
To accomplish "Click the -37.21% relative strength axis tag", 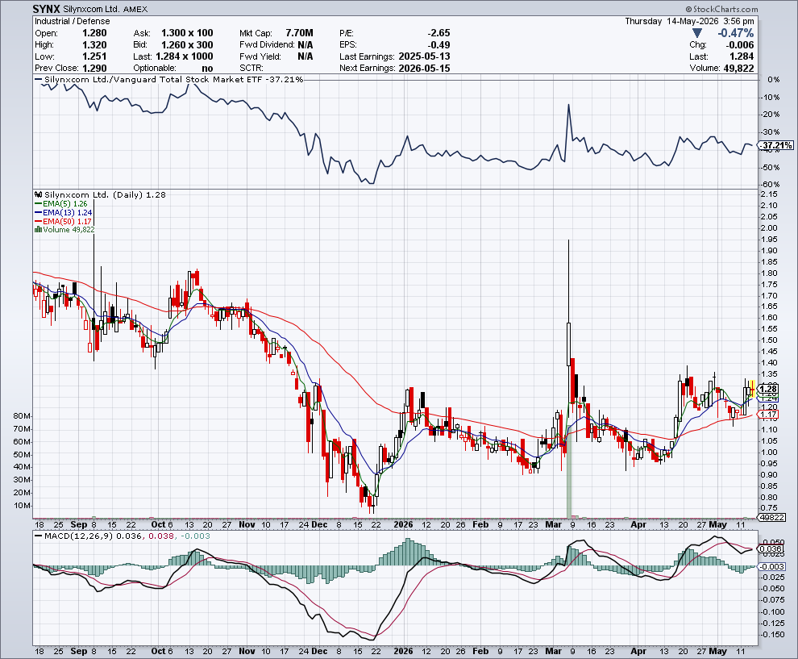I will pos(776,146).
